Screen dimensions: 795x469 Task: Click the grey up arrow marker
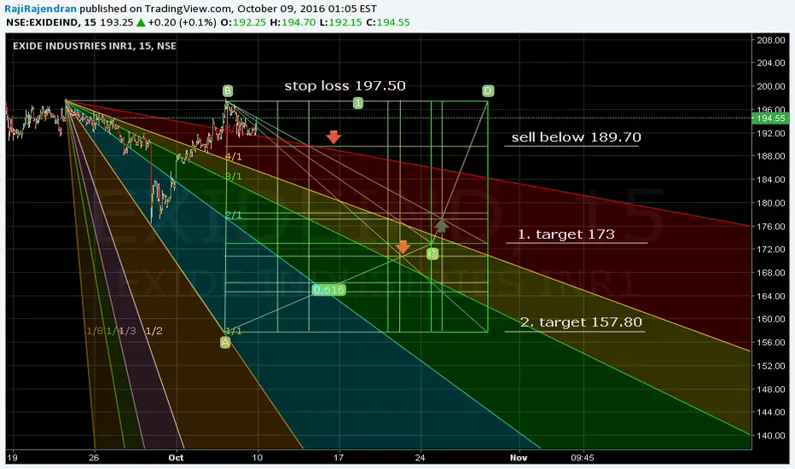(441, 226)
